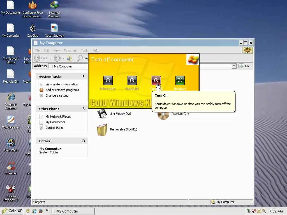The image size is (287, 215).
Task: Click My Computer taskbar button
Action: point(73,211)
